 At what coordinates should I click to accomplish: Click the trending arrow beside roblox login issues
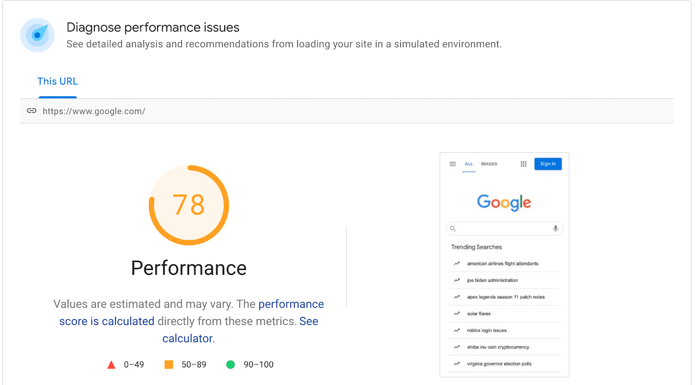(457, 330)
